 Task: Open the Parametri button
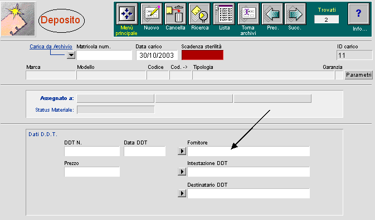pos(358,75)
